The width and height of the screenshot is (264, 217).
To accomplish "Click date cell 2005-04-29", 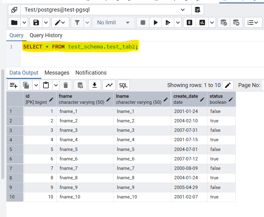I will click(x=189, y=187).
